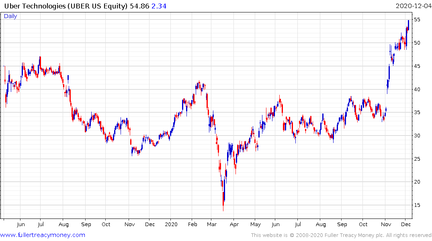Click the 35 price axis label

417,112
